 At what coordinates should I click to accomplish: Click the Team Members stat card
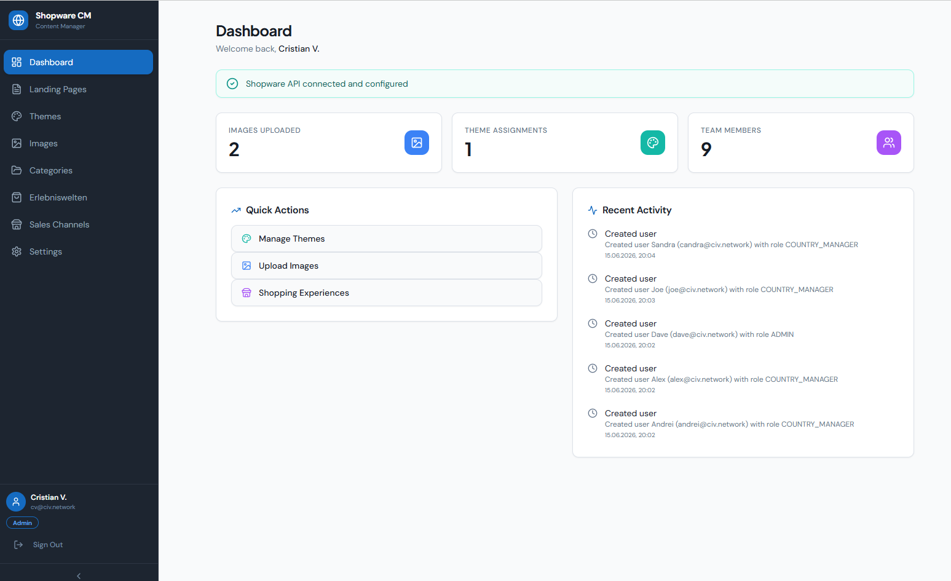(801, 143)
